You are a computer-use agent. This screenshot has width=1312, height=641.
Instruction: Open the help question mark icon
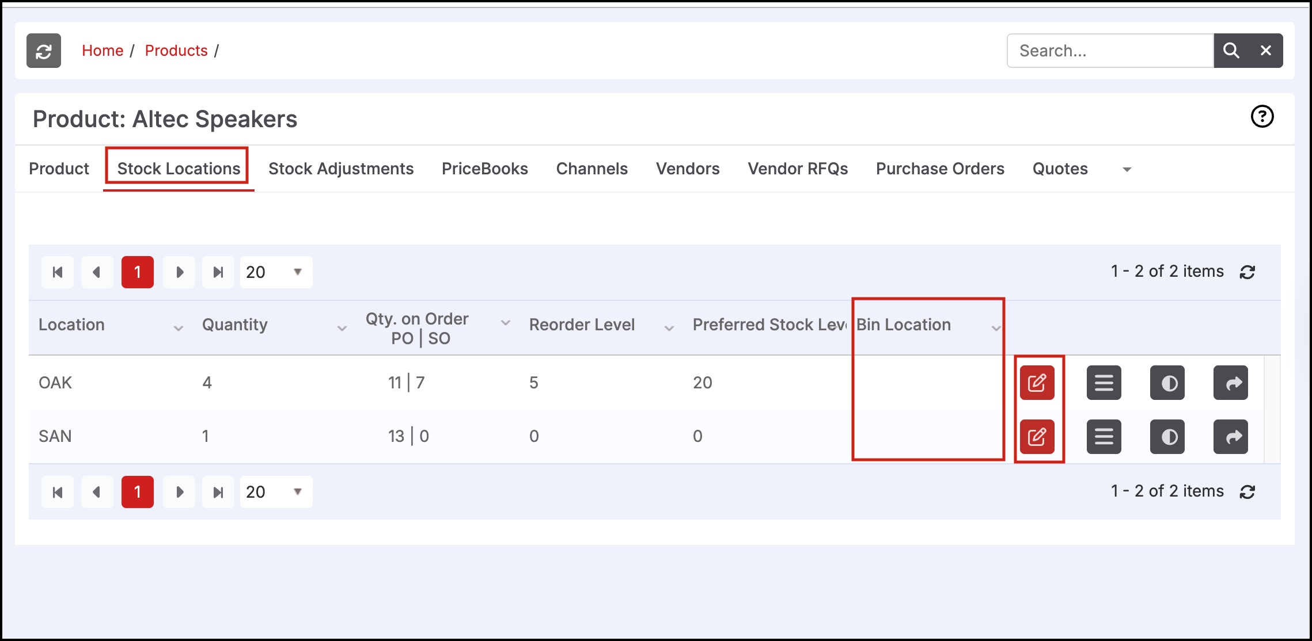1262,117
